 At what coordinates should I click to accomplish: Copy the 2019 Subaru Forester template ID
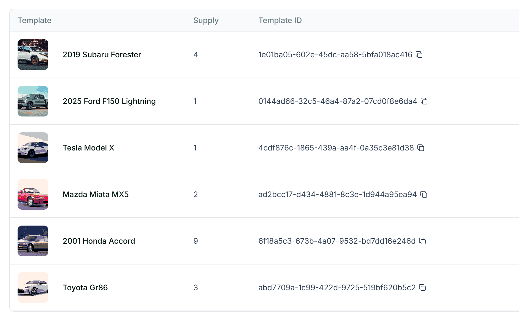coord(419,55)
